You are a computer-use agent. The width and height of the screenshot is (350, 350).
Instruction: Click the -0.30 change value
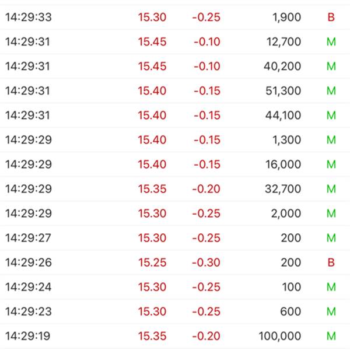click(x=206, y=262)
